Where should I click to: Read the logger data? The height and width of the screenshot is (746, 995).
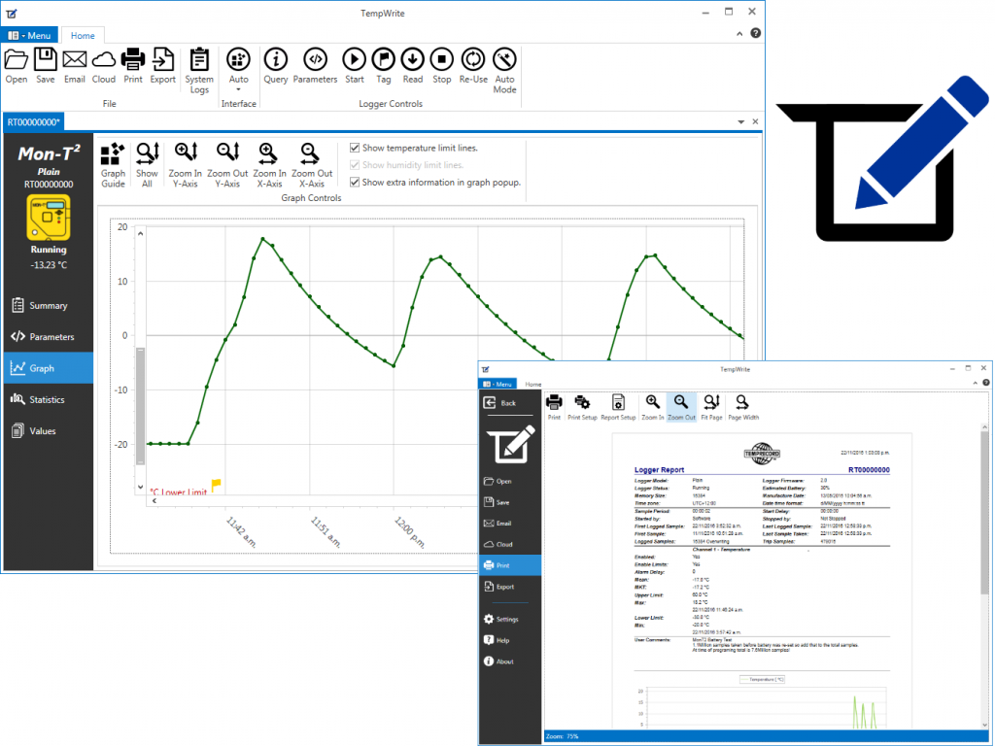412,65
